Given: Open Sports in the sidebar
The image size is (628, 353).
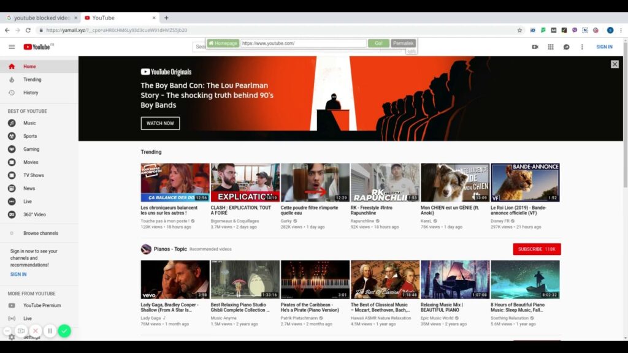Looking at the screenshot, I should (39, 136).
